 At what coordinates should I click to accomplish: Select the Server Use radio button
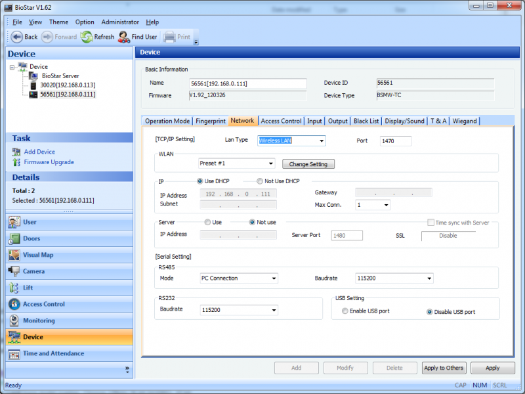[208, 222]
